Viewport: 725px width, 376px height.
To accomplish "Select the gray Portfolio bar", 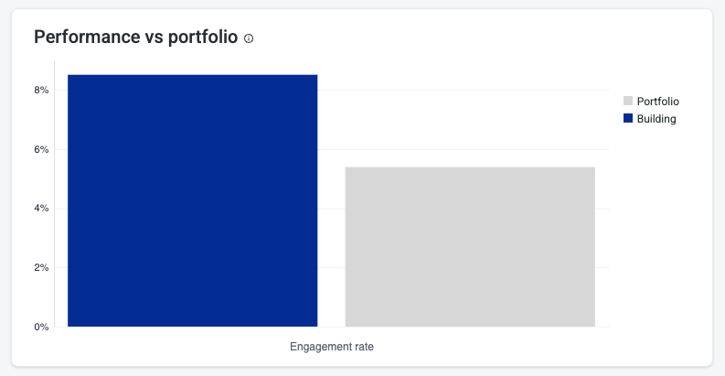I will click(x=470, y=247).
